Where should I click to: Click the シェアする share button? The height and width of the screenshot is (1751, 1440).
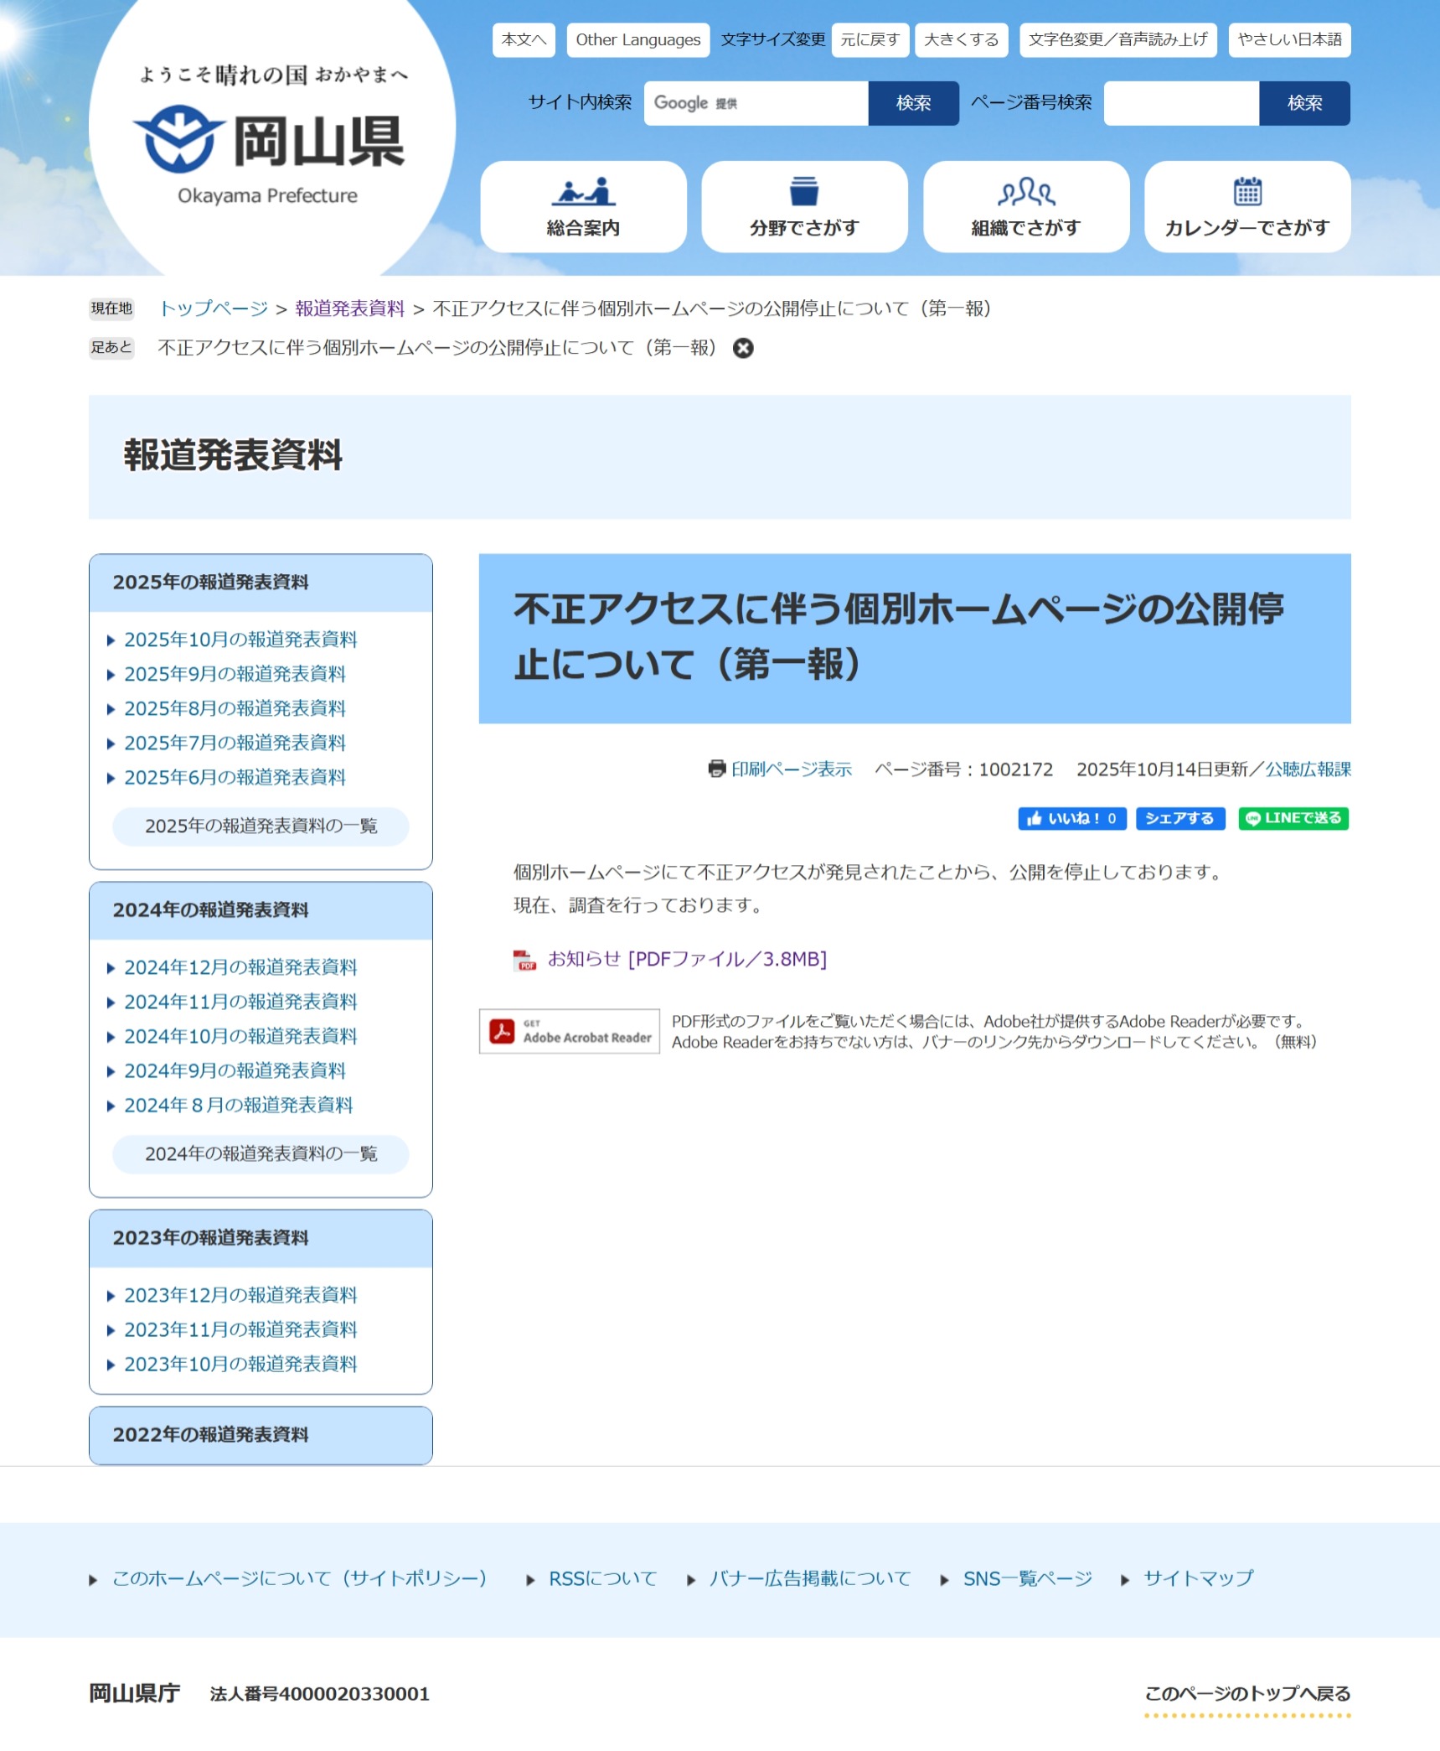tap(1179, 818)
